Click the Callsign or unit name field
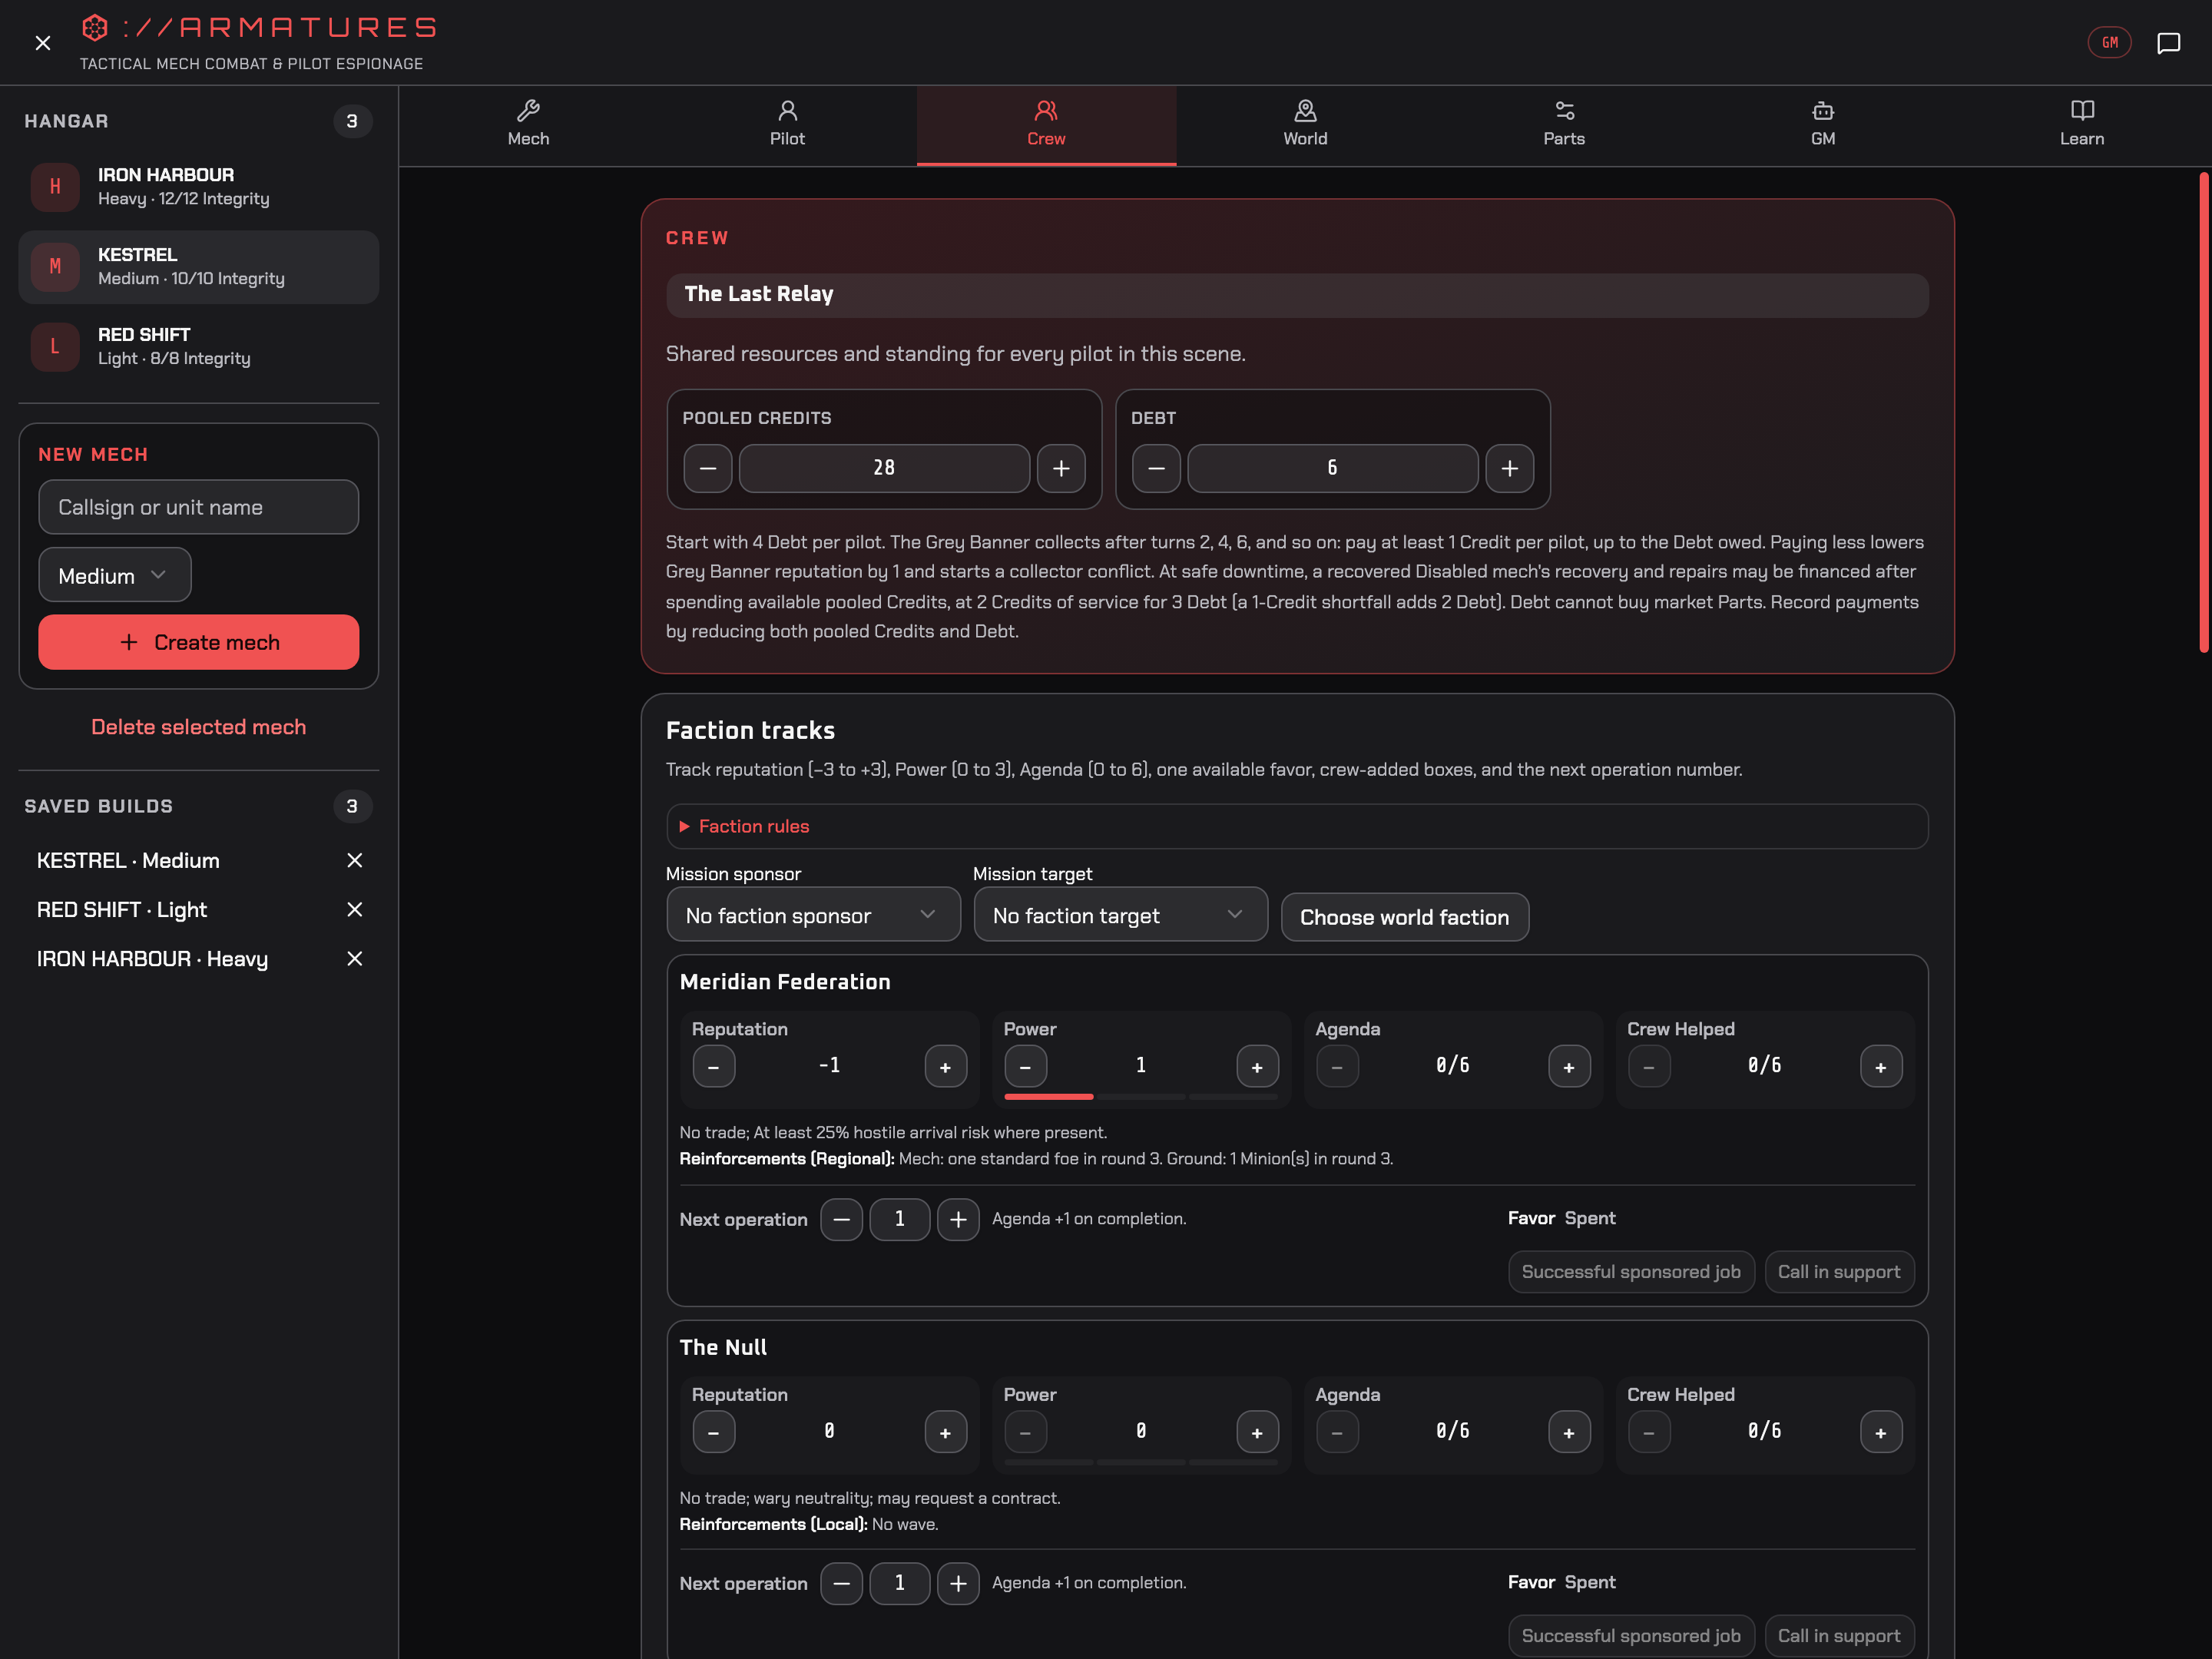 coord(198,507)
